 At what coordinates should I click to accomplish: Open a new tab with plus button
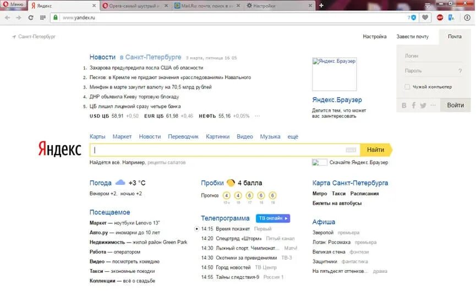pos(321,6)
